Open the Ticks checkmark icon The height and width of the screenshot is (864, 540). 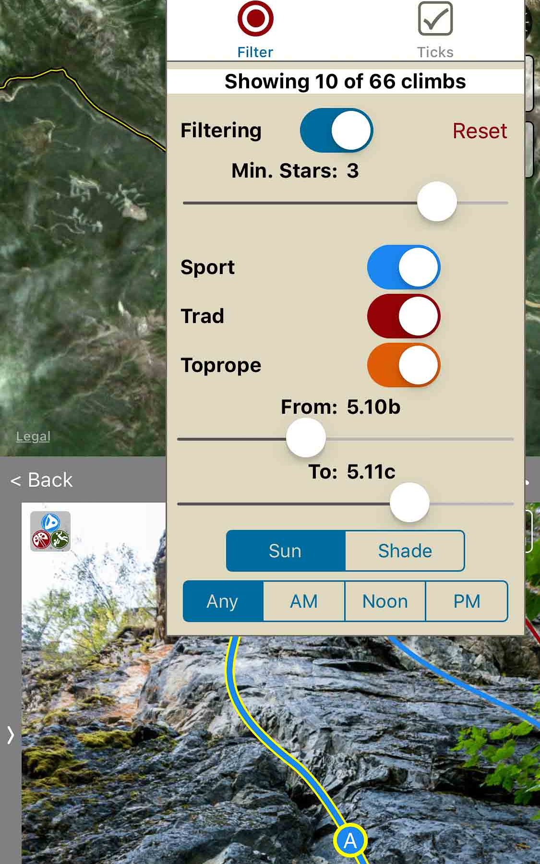click(x=435, y=19)
